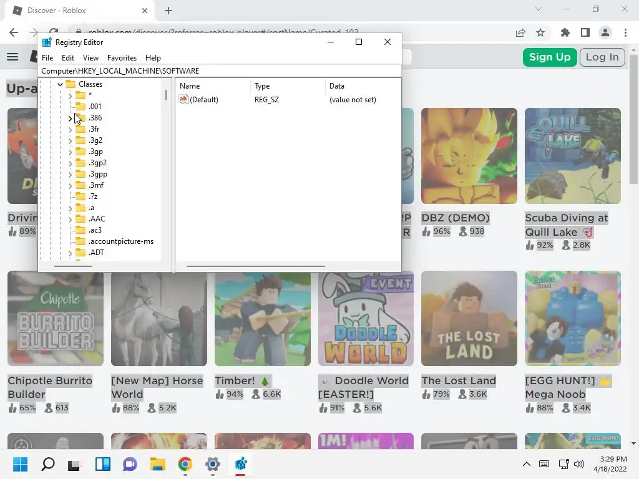Open the Scuba Diving at Quill Lake thumbnail

[573, 156]
